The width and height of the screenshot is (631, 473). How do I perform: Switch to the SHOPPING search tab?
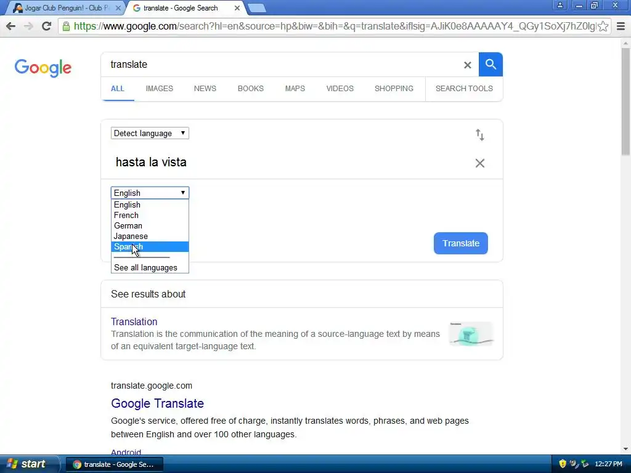[x=394, y=89]
